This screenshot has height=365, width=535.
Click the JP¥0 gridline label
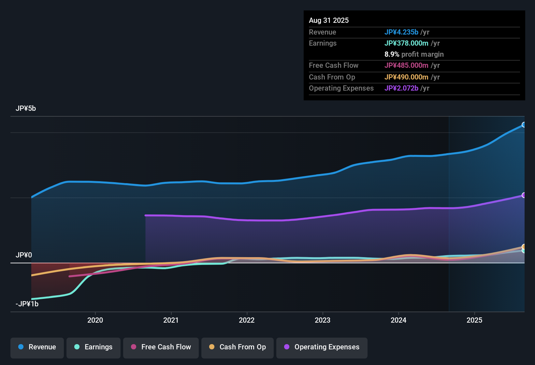(24, 255)
